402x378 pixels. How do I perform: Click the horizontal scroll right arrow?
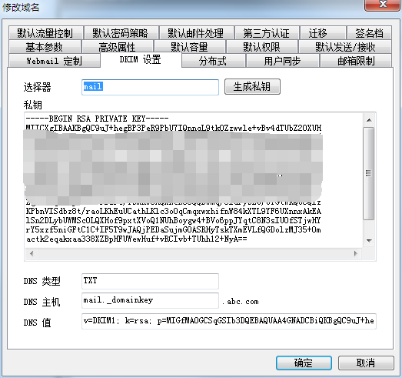click(356, 254)
